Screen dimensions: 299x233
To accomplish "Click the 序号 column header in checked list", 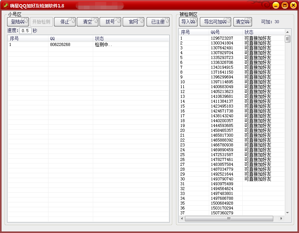I will point(194,32).
